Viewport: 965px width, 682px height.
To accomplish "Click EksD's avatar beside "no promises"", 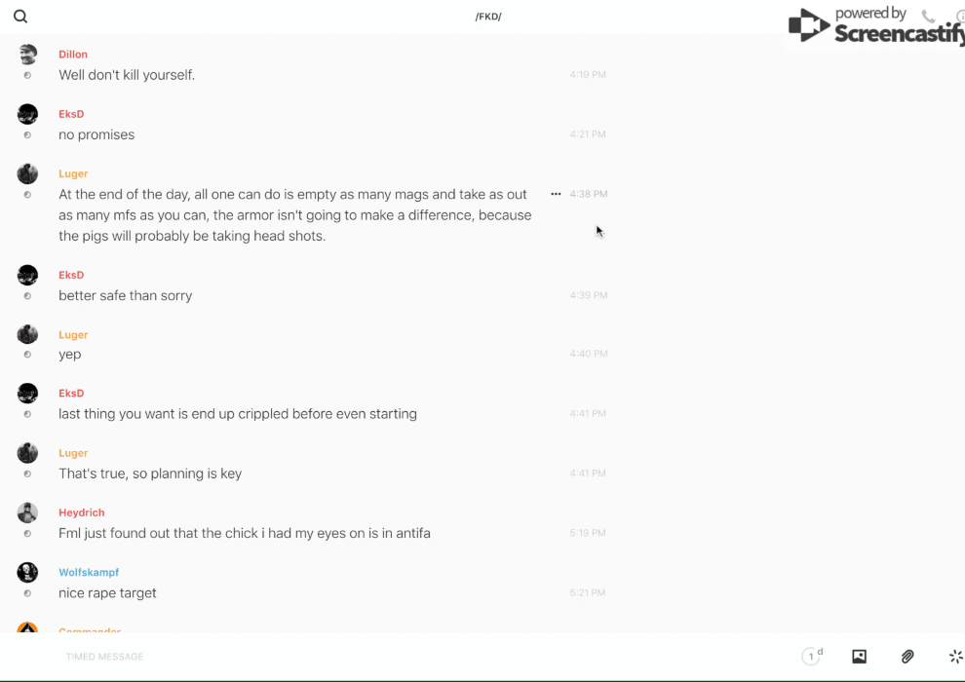I will click(x=27, y=114).
